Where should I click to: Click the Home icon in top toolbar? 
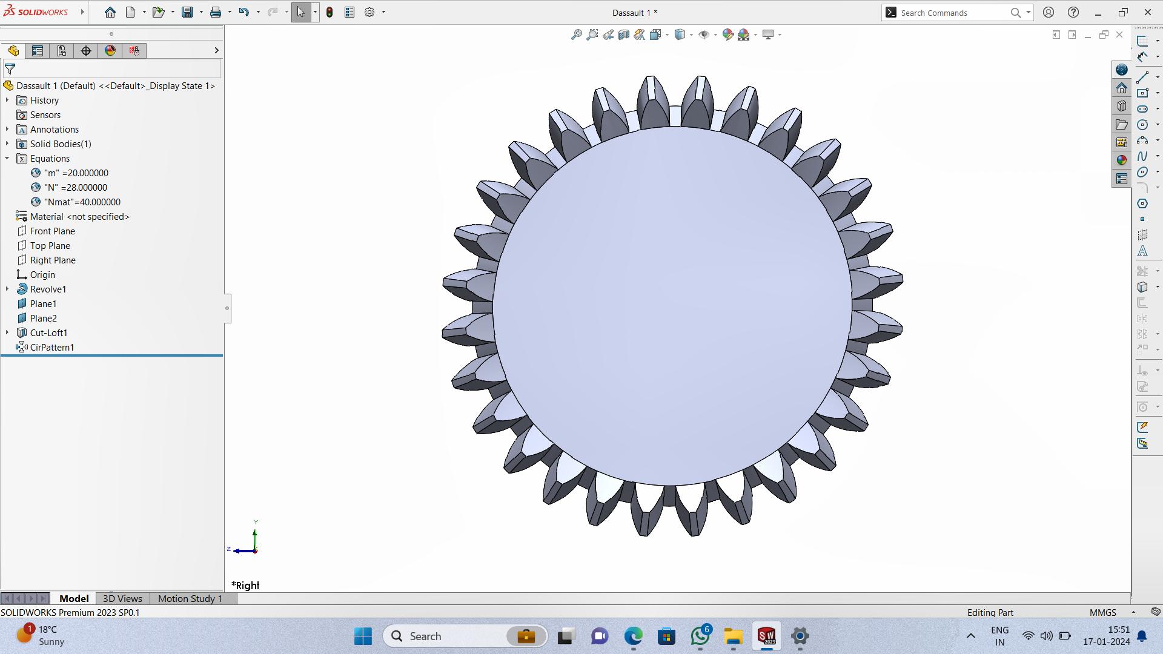(110, 12)
